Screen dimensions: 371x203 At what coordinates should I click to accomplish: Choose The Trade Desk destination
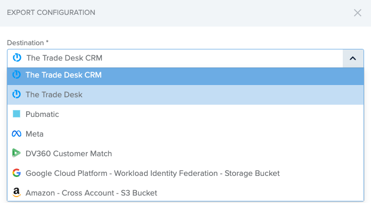click(x=185, y=95)
